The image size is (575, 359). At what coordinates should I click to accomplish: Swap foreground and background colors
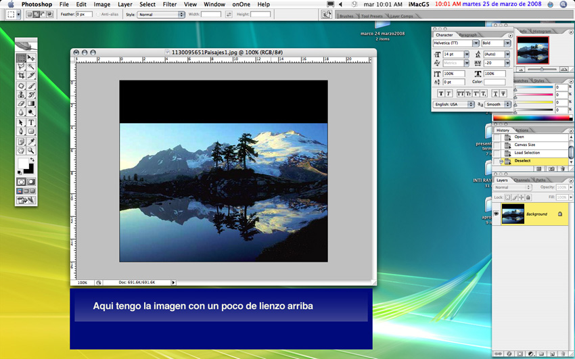[x=32, y=160]
